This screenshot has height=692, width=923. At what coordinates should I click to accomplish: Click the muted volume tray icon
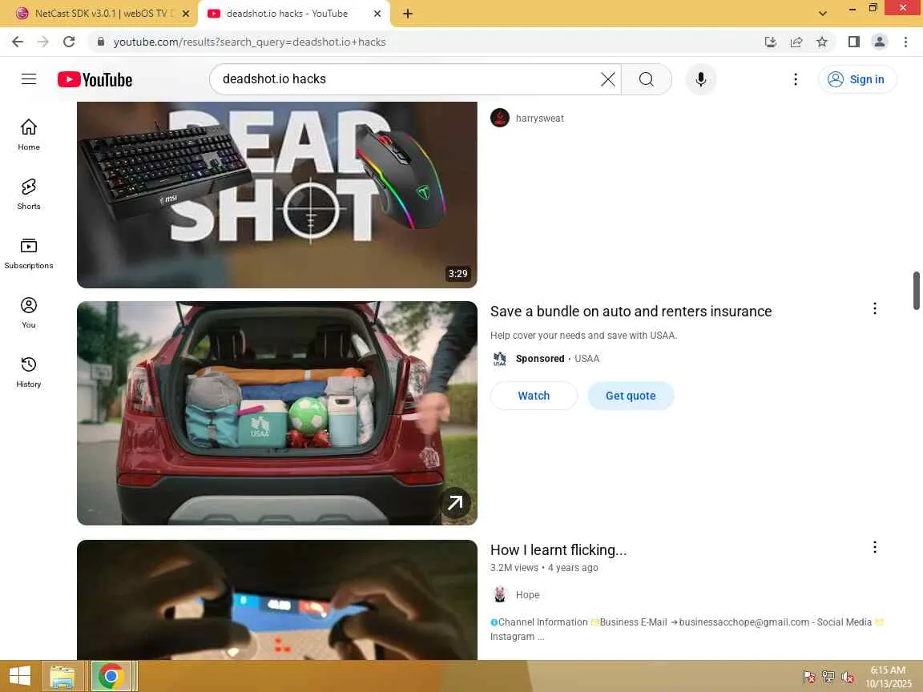847,677
